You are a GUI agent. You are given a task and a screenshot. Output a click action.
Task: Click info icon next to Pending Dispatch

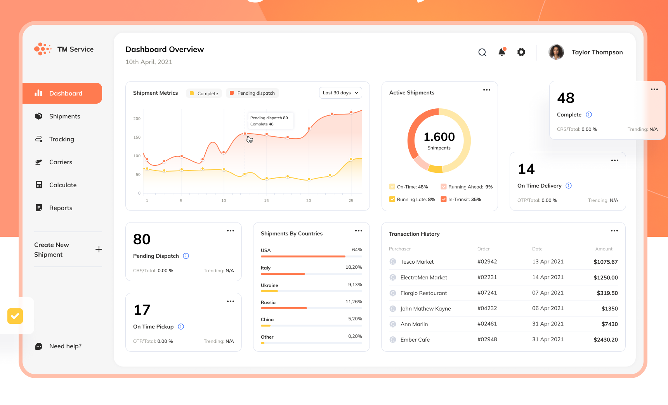186,256
